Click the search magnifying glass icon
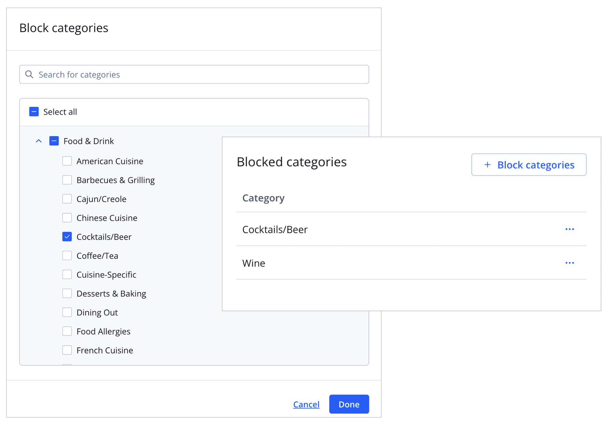Screen dimensions: 613x428 [29, 74]
